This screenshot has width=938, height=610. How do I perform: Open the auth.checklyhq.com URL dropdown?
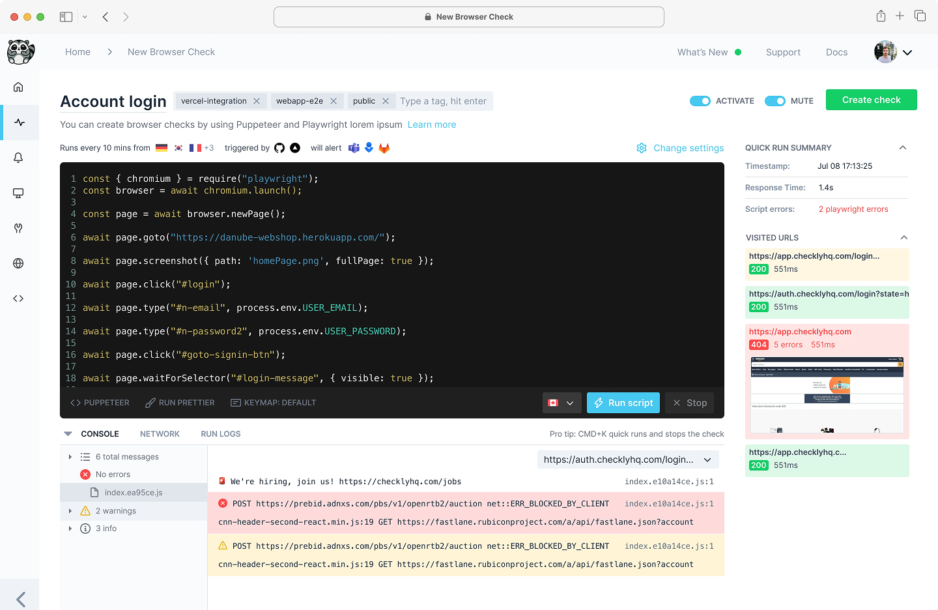click(x=628, y=459)
